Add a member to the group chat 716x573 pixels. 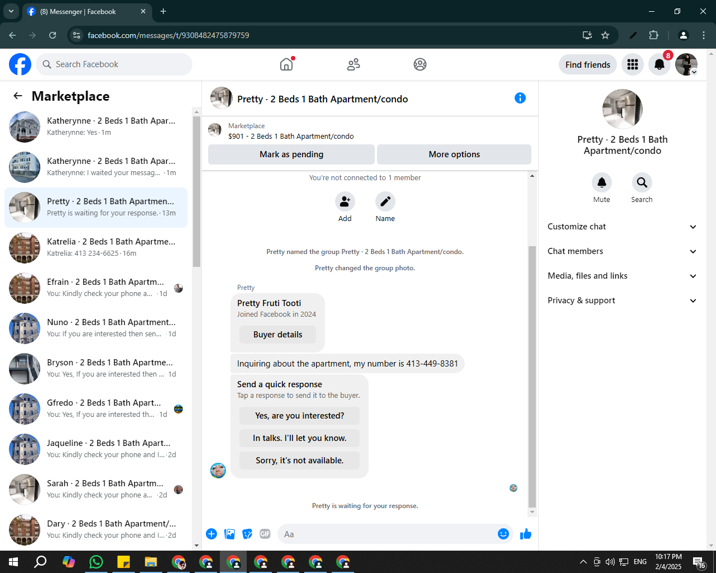(345, 201)
